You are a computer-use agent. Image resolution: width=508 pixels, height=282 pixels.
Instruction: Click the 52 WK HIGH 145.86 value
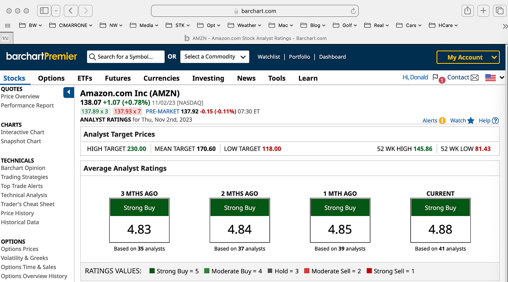click(423, 149)
